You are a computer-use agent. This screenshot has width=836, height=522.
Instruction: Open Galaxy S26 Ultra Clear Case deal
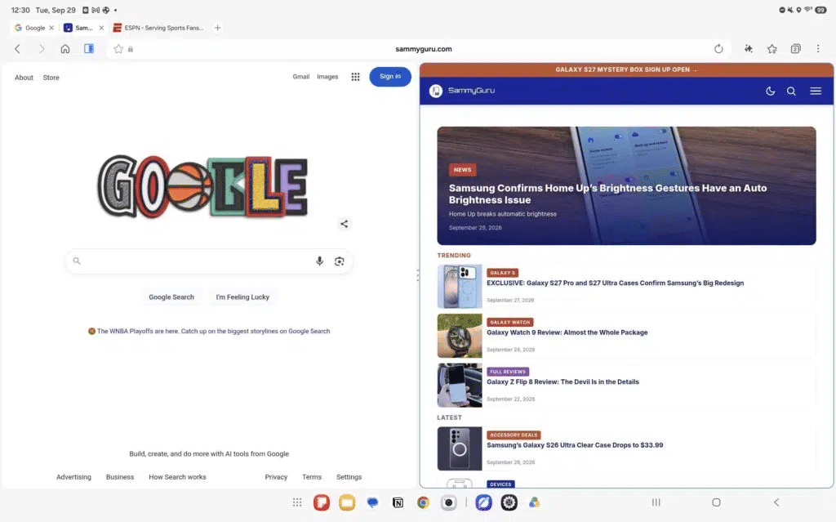click(x=575, y=444)
